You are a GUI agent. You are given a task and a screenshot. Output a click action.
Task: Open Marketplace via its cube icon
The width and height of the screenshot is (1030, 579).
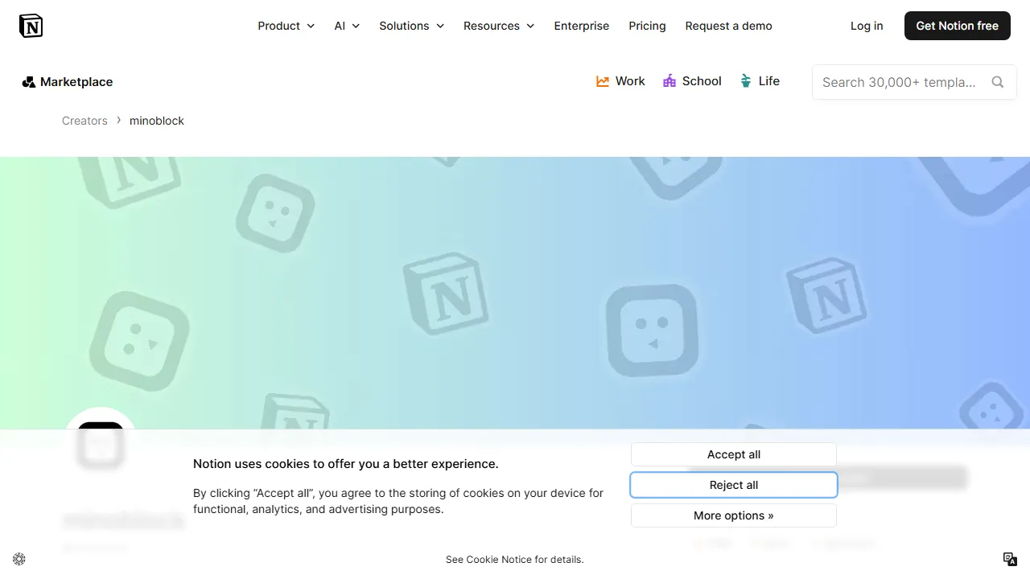(29, 81)
